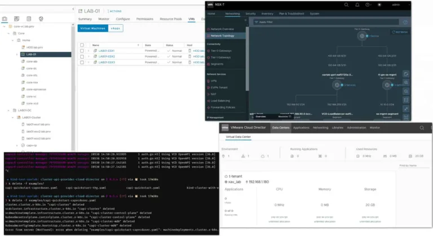Expand the LAB-01 tree node
This screenshot has width=433, height=236.
click(x=17, y=55)
